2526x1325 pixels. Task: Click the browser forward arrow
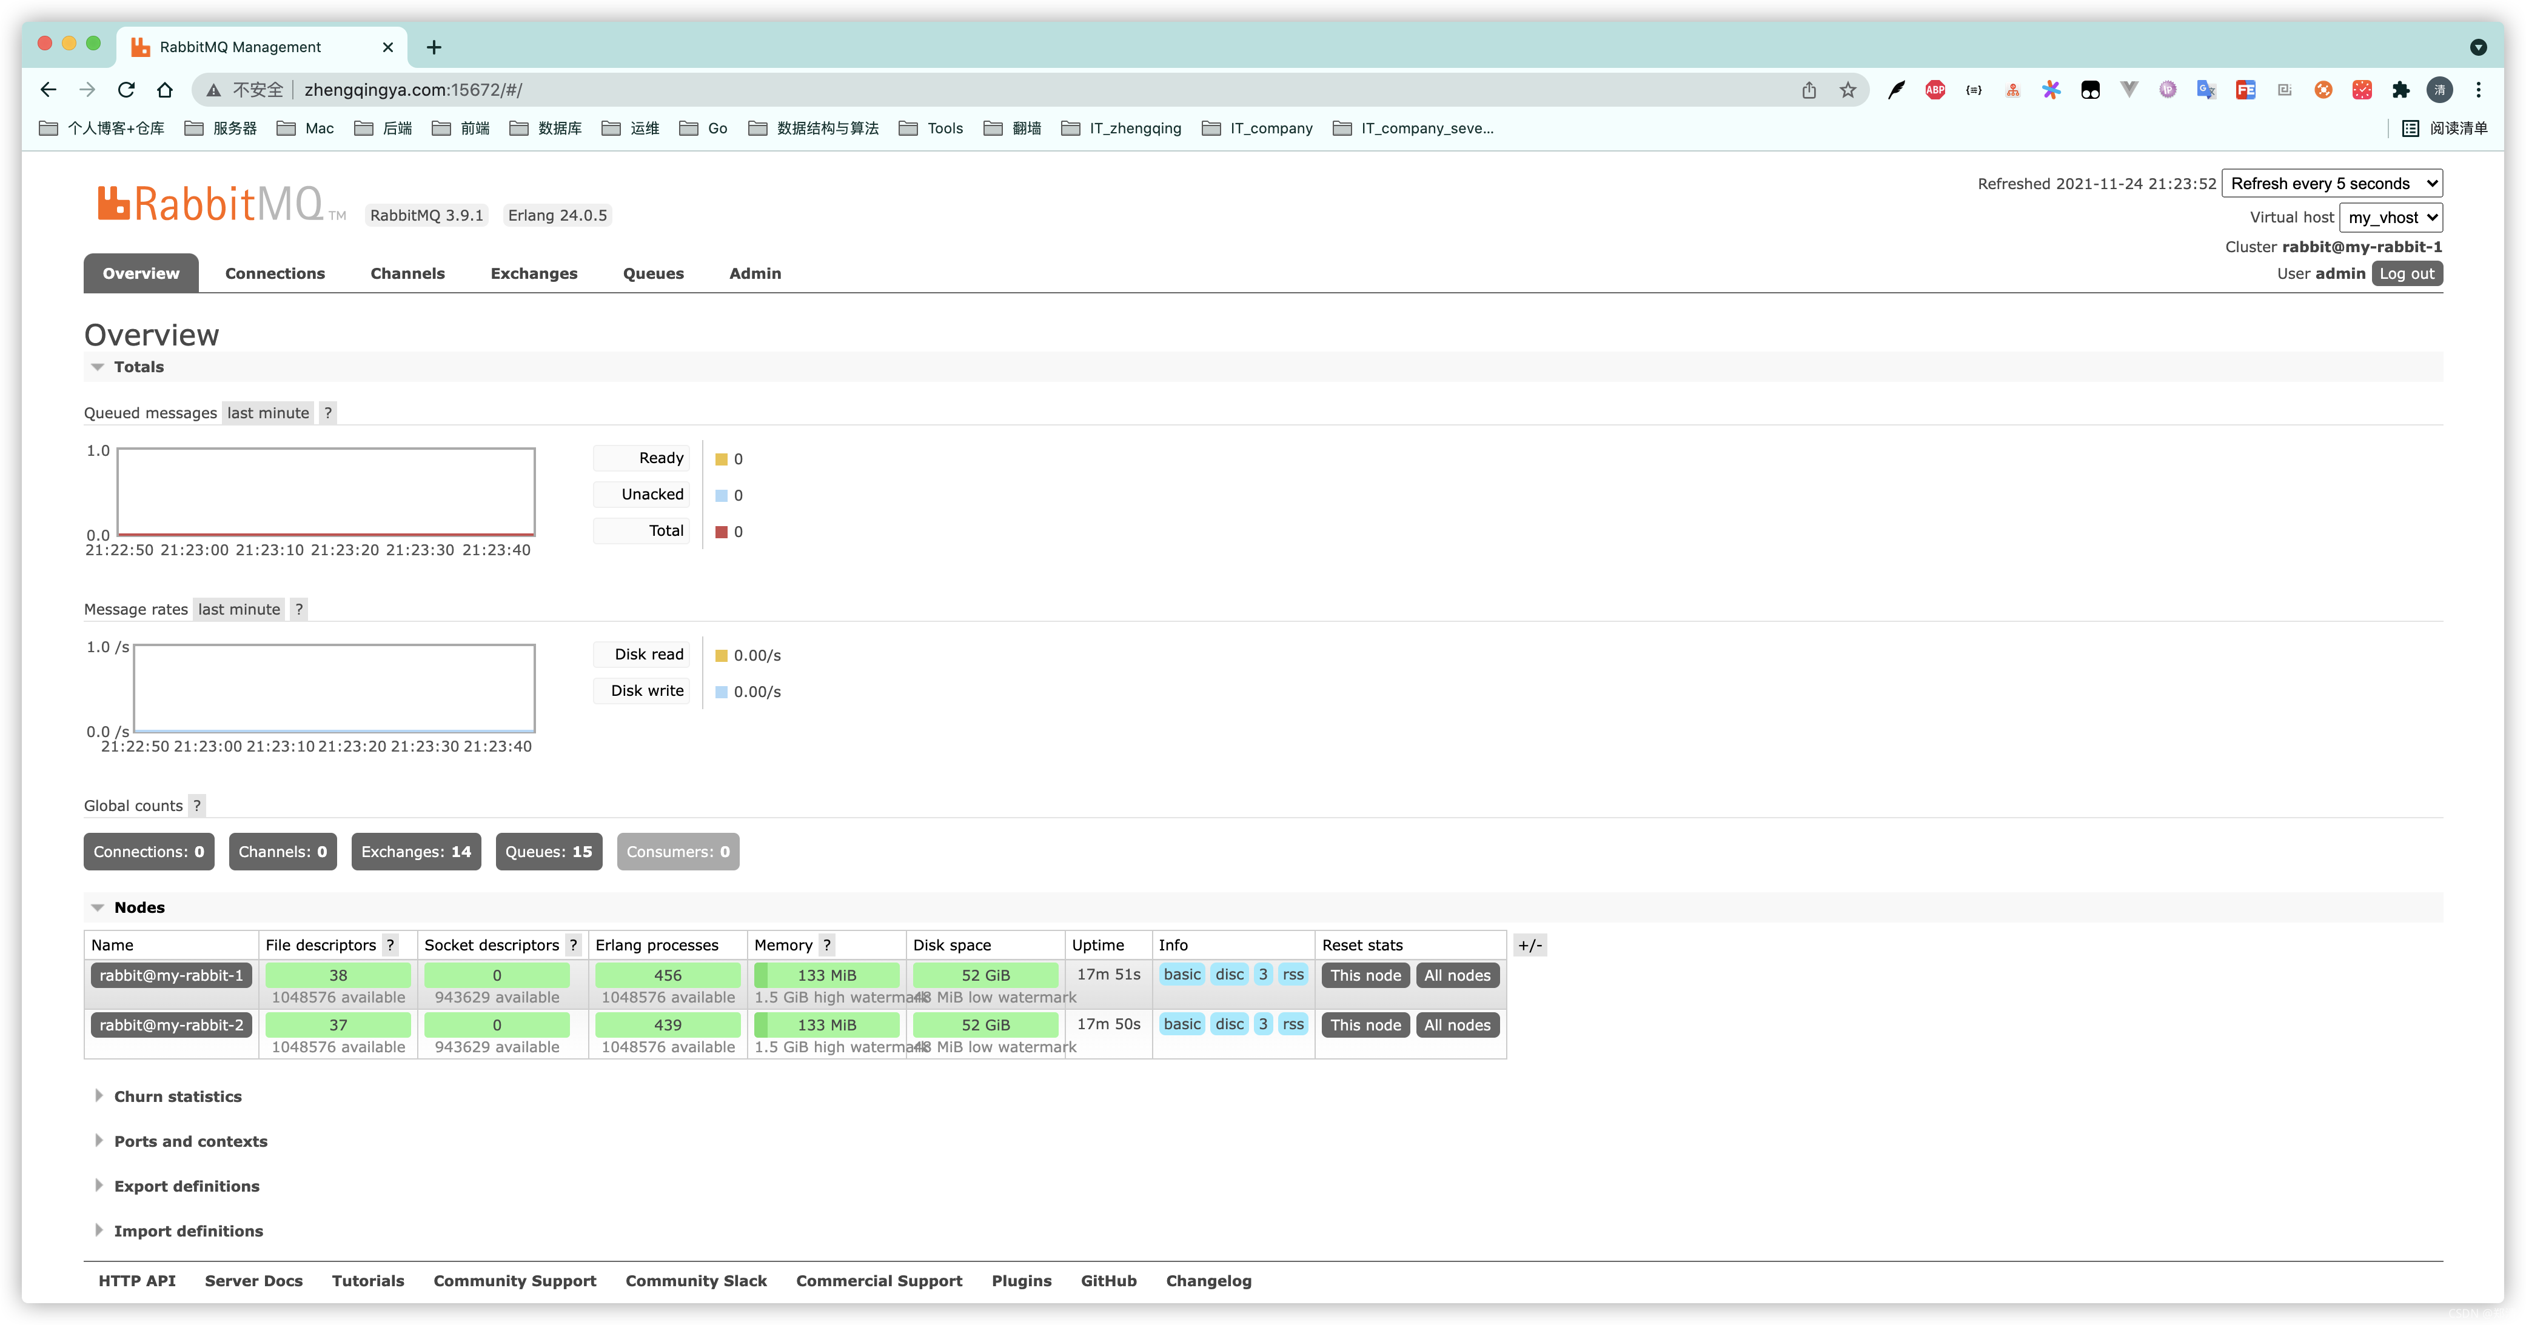(87, 90)
